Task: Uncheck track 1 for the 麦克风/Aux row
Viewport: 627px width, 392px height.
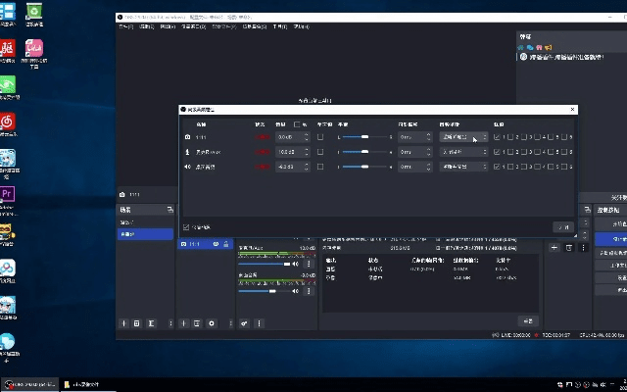Action: tap(498, 153)
